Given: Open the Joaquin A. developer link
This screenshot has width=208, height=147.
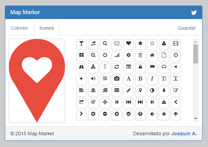Looking at the screenshot, I should (184, 134).
